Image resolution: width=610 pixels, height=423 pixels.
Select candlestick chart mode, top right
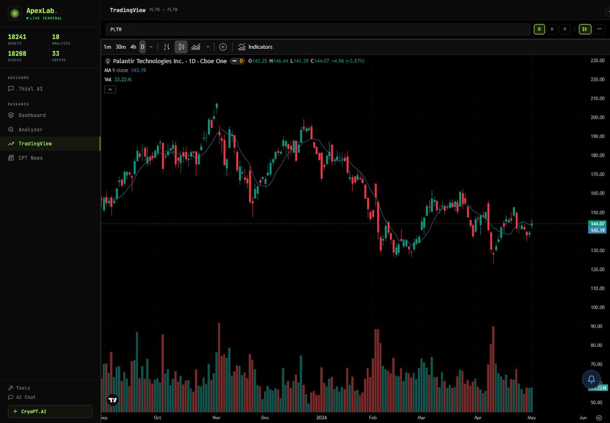click(585, 29)
